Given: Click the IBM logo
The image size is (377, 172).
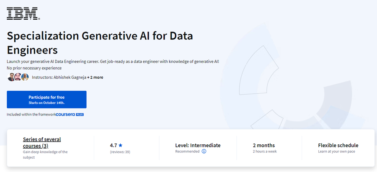Looking at the screenshot, I should click(x=23, y=13).
